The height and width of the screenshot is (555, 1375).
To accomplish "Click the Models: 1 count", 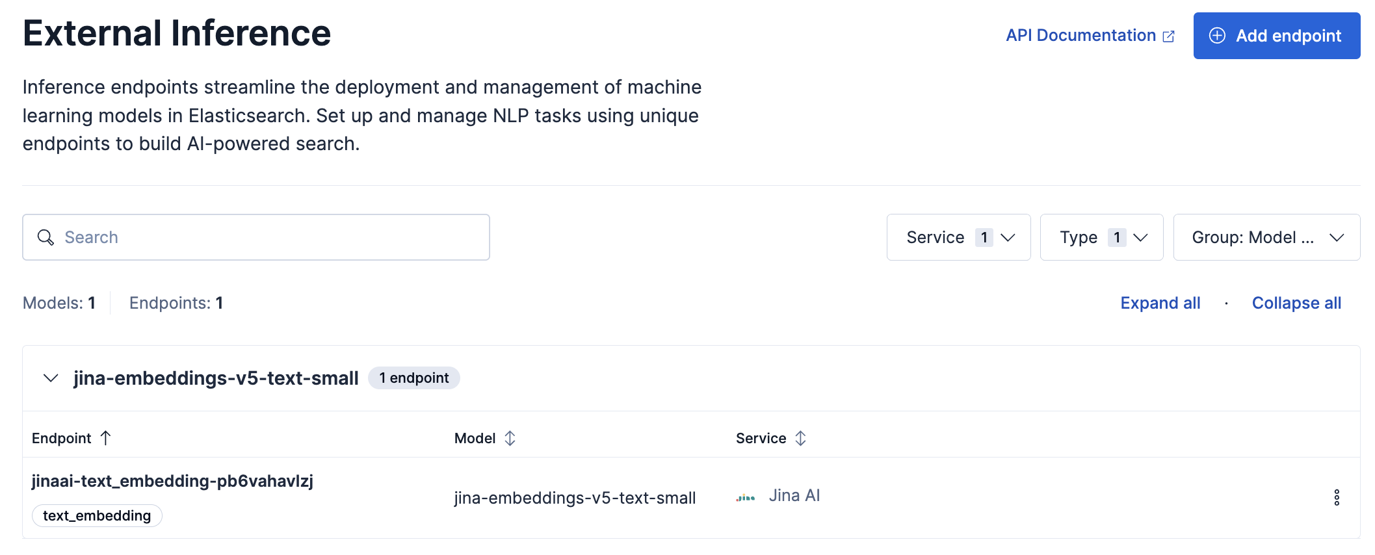I will coord(59,303).
